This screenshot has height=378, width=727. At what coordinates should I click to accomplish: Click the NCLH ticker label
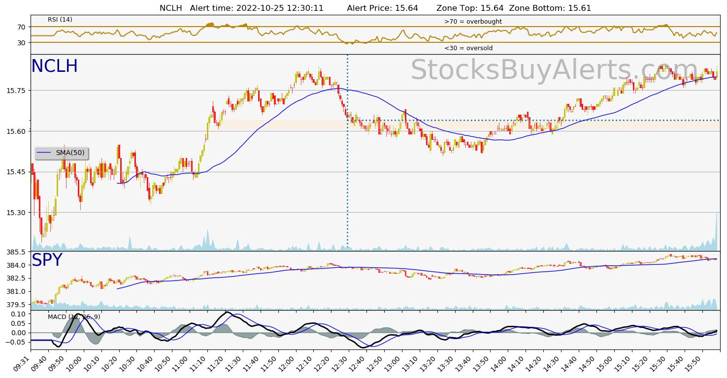[54, 66]
